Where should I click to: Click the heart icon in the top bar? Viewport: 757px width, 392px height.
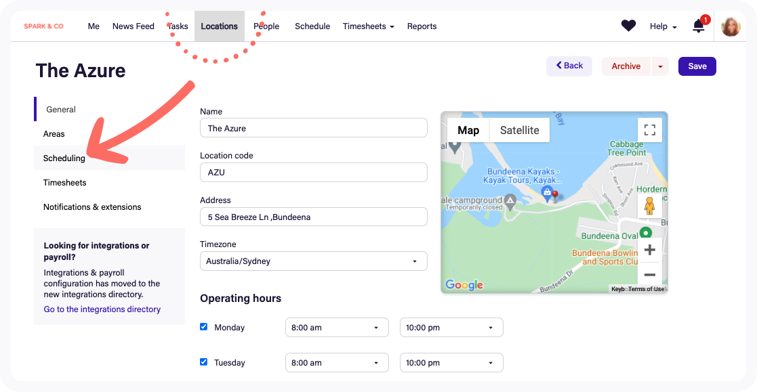click(x=628, y=26)
